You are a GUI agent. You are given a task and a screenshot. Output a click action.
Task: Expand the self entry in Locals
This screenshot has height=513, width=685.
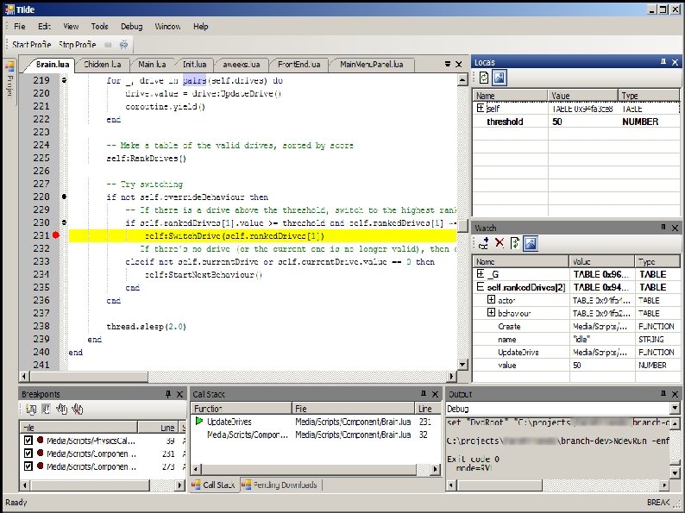coord(481,108)
